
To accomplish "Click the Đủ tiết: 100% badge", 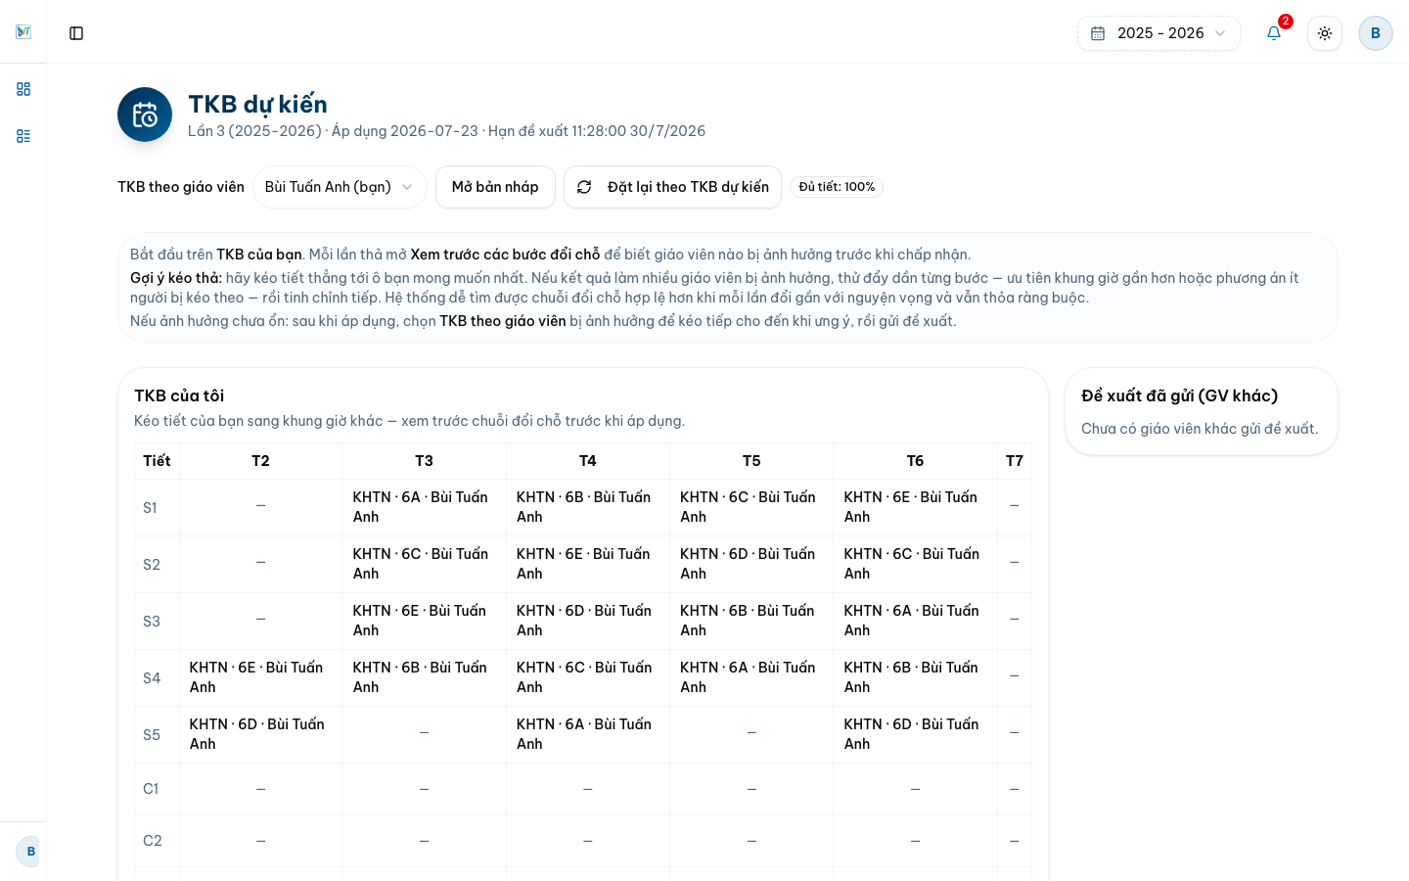I will click(837, 187).
